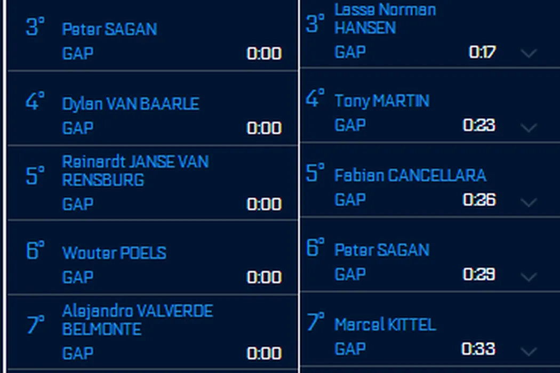This screenshot has width=560, height=373.
Task: Open rider Dylan VAN BAARLE
Action: 131,103
